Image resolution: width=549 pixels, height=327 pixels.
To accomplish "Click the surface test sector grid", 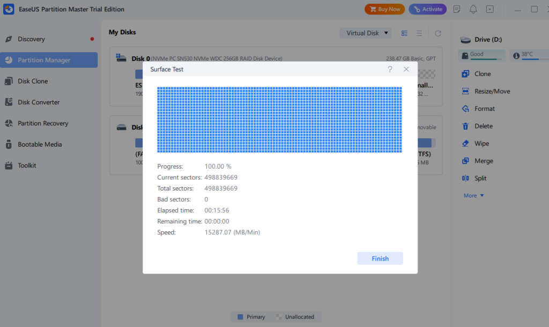I will (279, 119).
